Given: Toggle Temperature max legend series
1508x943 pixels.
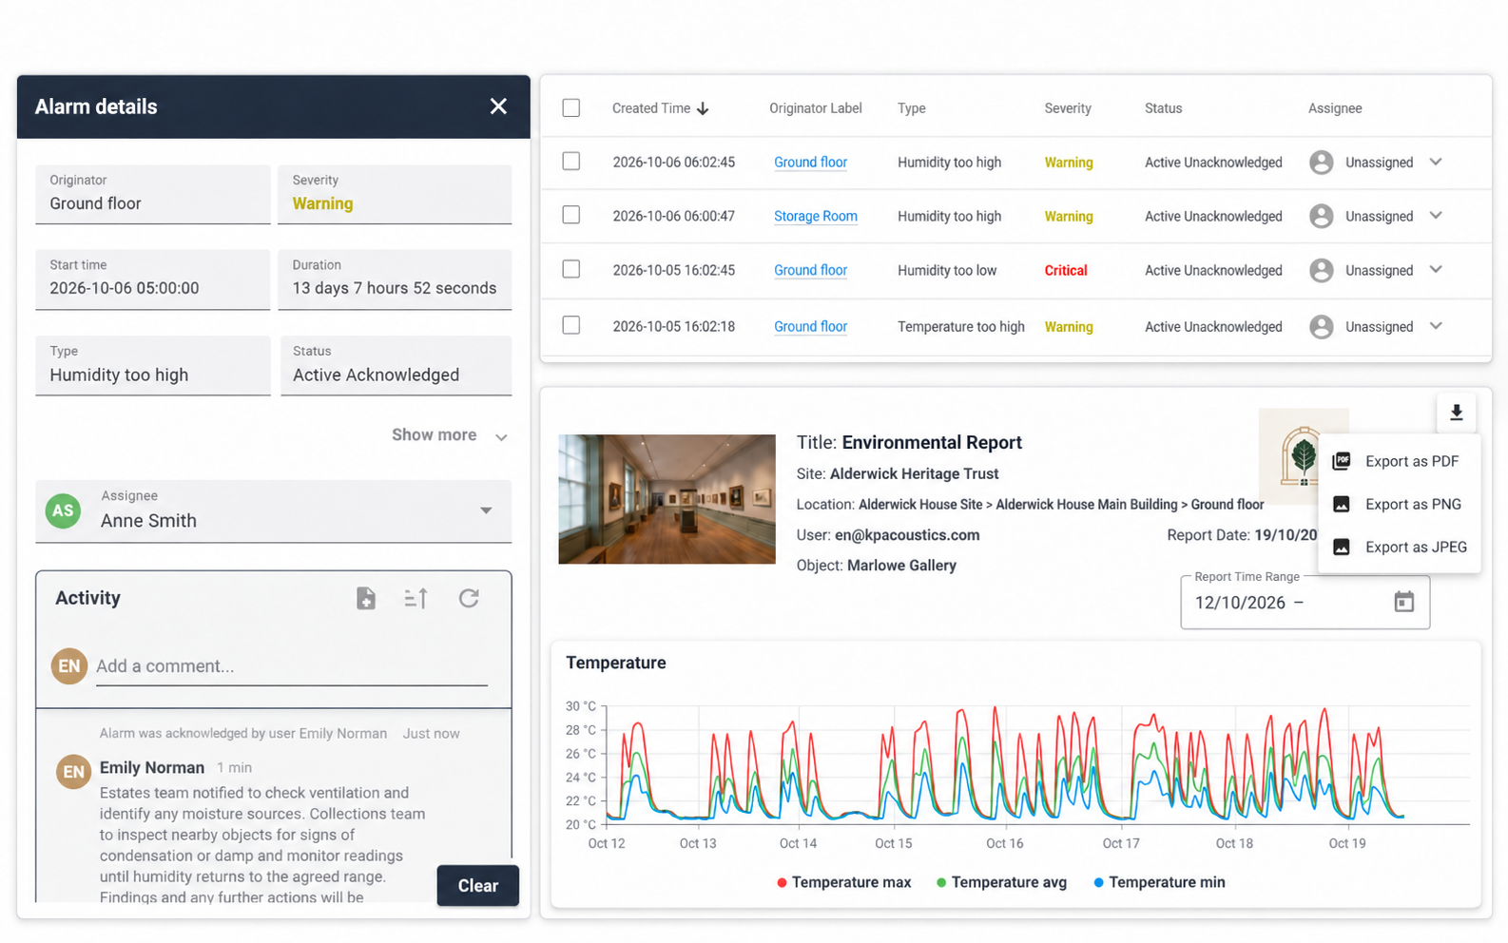Looking at the screenshot, I should [843, 882].
